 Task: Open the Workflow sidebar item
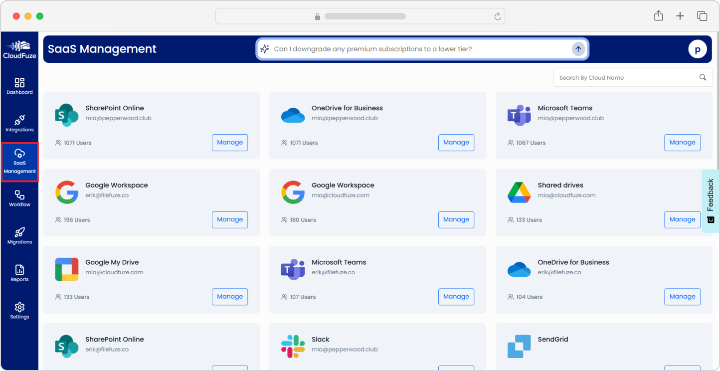19,198
